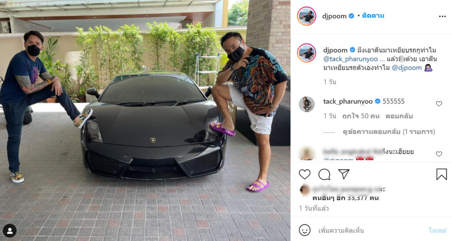Open tack_pharunyoo's comment avatar
This screenshot has height=241, width=452.
tap(306, 104)
